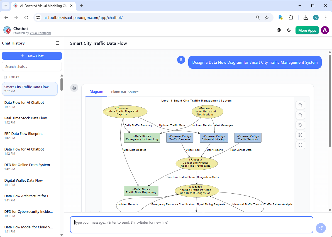332x237 pixels.
Task: Reset the diagram view with the rotate icon
Action: coord(300,125)
